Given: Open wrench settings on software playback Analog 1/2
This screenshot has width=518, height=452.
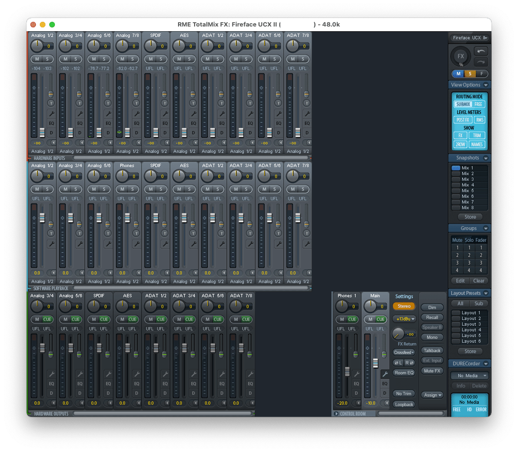Looking at the screenshot, I should point(51,244).
